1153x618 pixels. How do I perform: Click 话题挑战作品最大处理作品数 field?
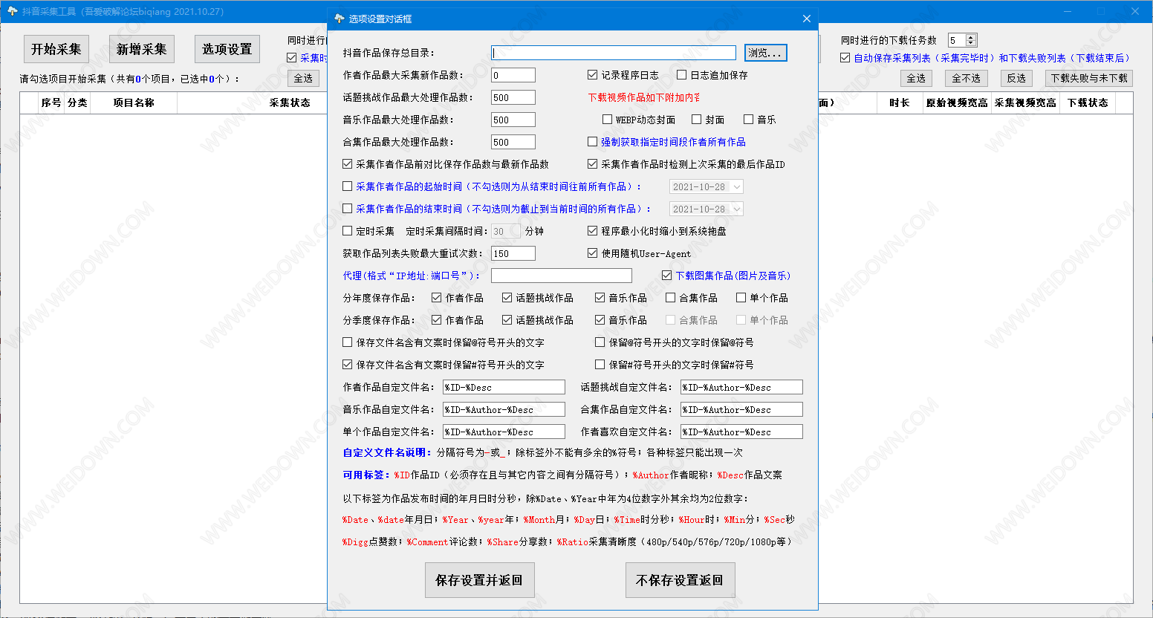tap(513, 97)
